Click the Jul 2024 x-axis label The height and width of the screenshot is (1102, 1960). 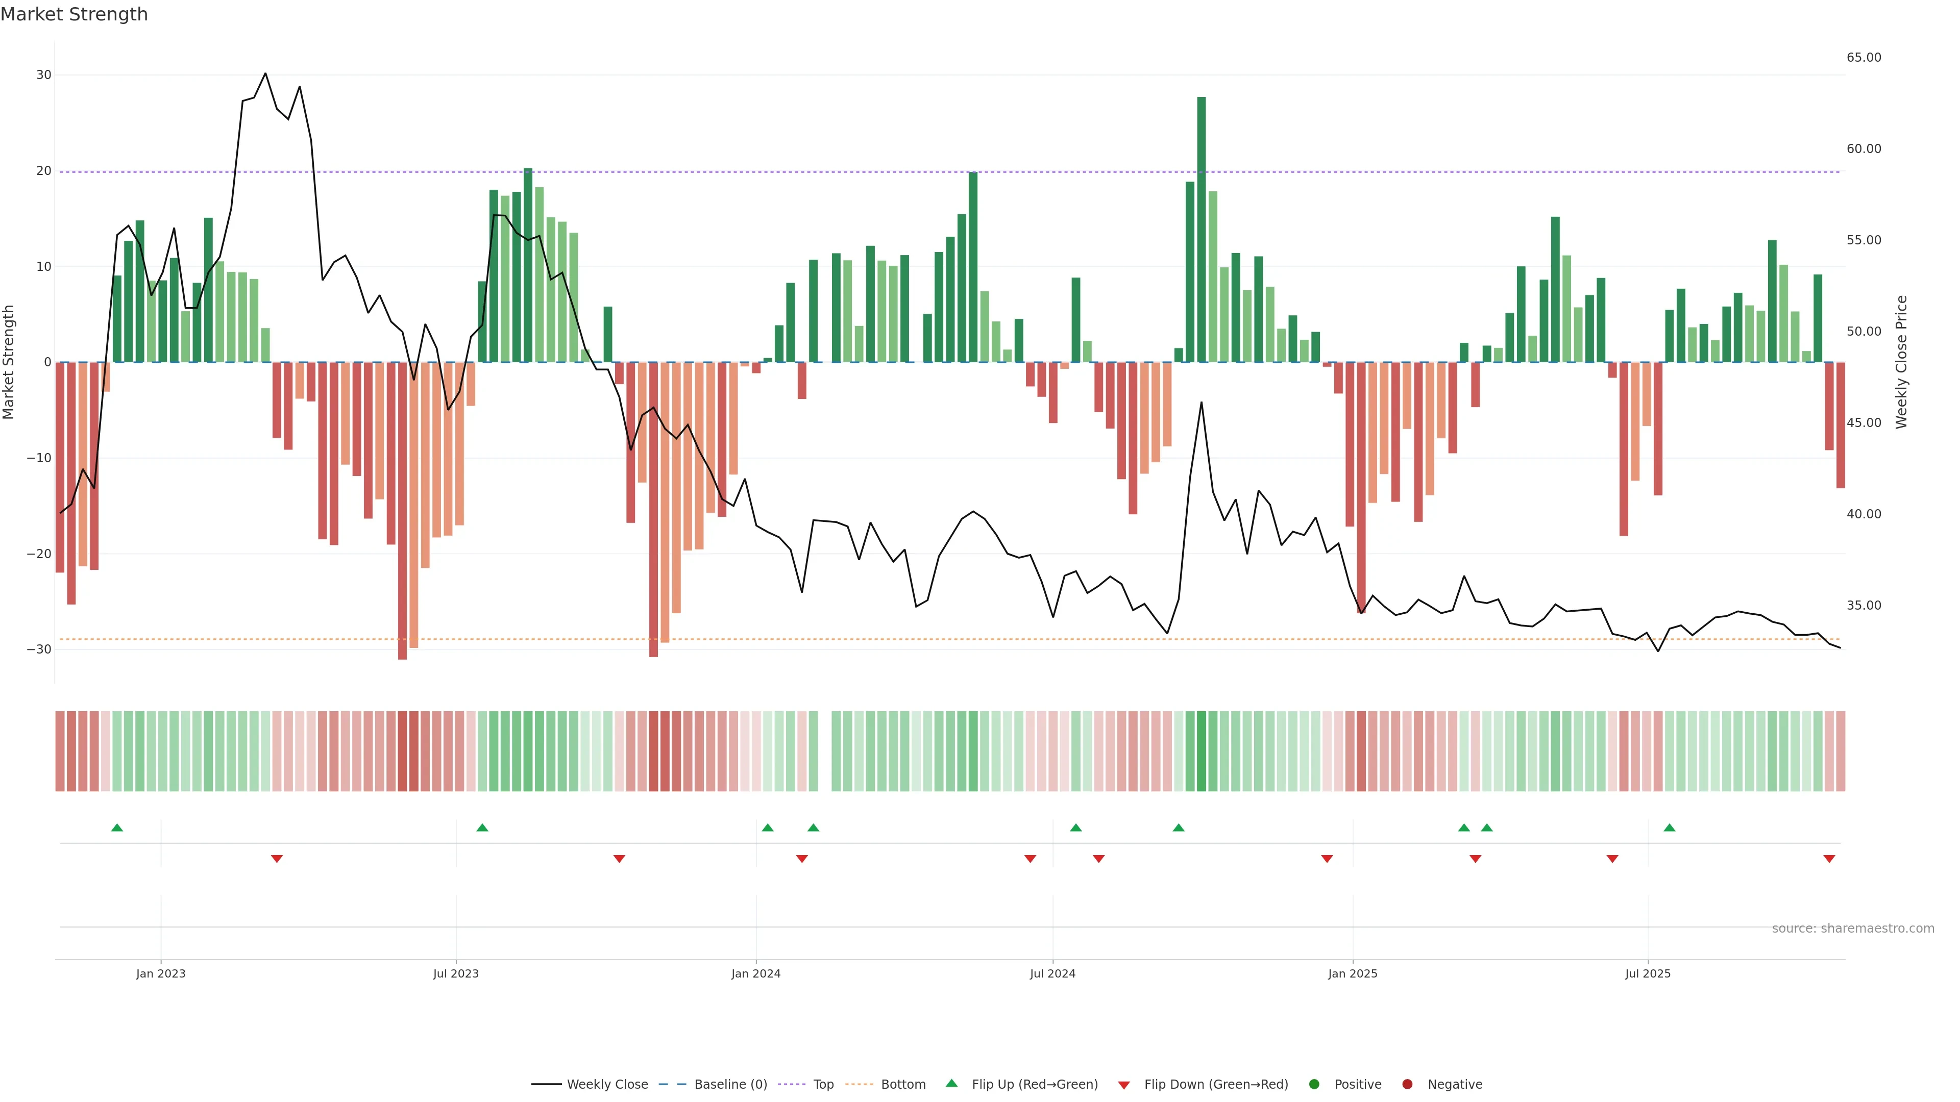[x=1052, y=973]
